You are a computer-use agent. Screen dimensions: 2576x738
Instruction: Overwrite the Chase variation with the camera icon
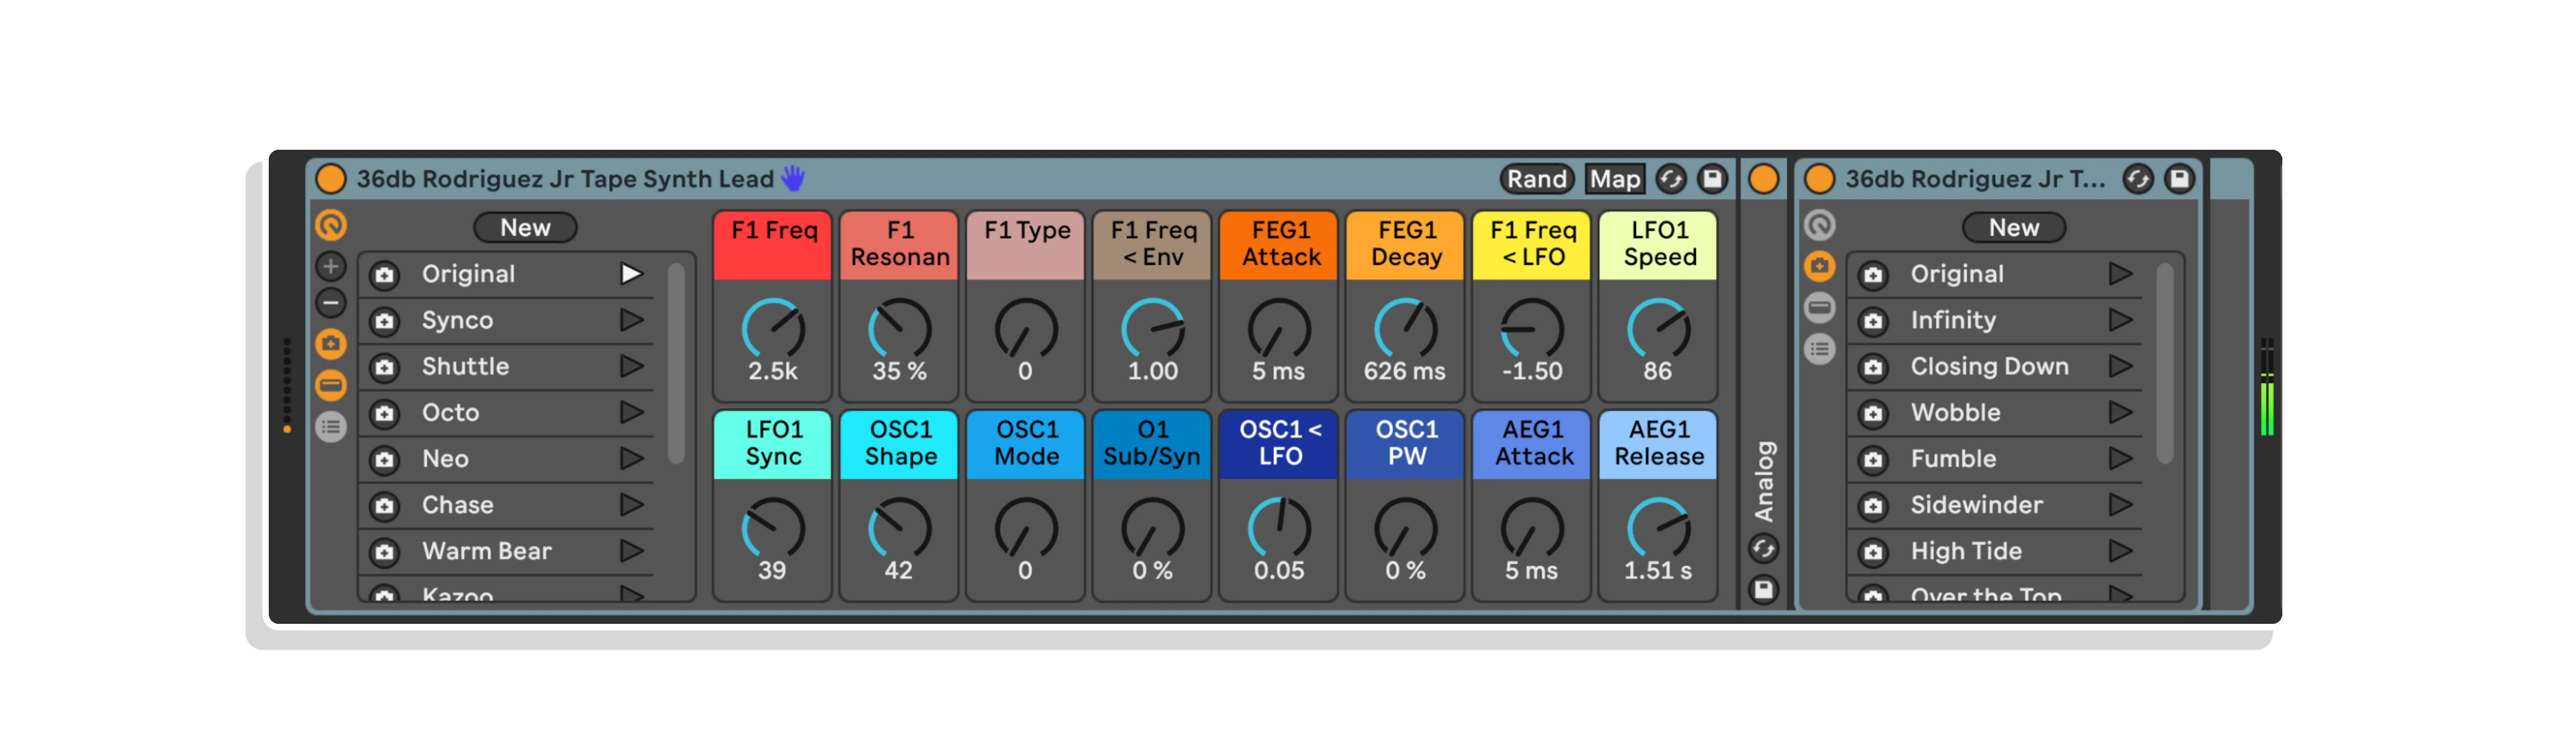pos(384,506)
